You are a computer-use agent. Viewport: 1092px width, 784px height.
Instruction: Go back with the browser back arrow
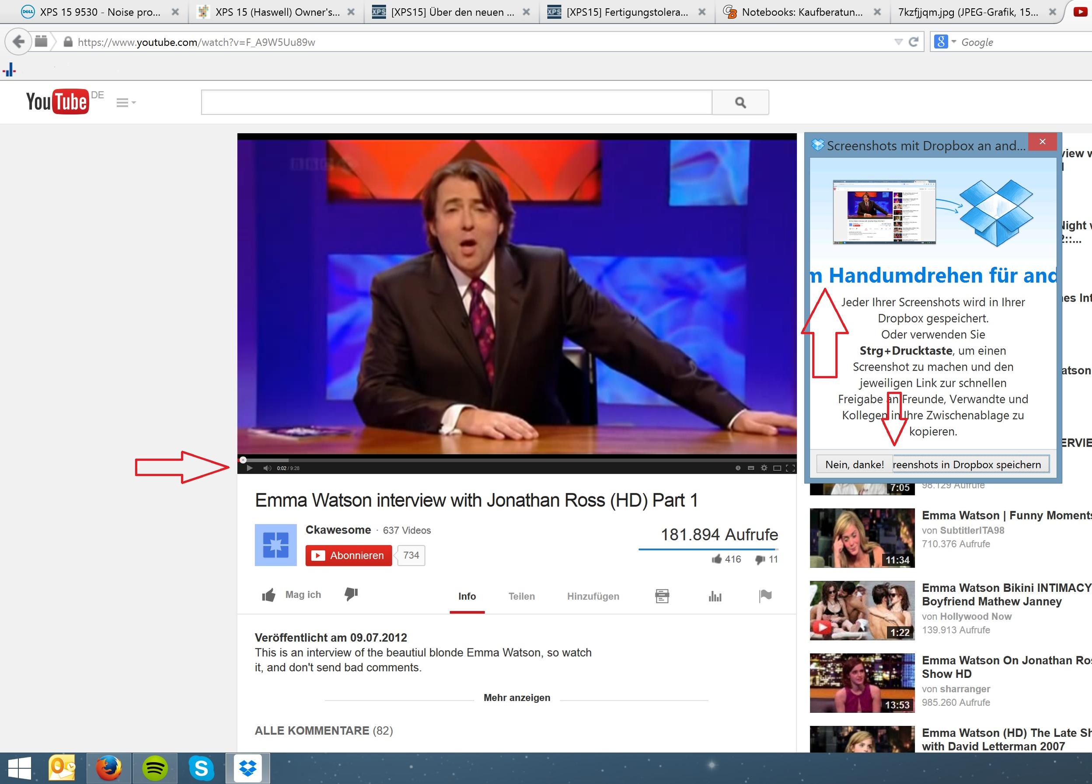coord(18,42)
